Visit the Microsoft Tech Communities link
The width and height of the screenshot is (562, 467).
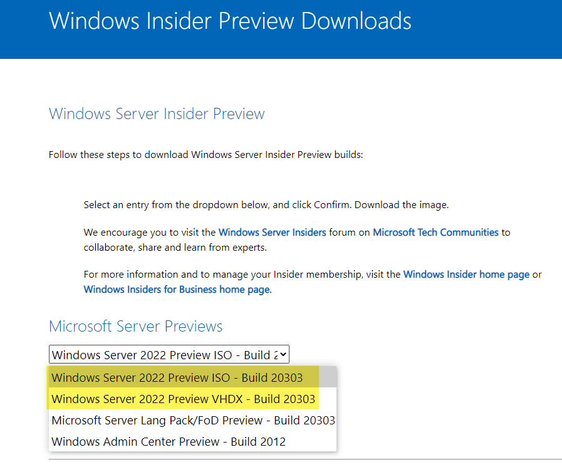[435, 232]
